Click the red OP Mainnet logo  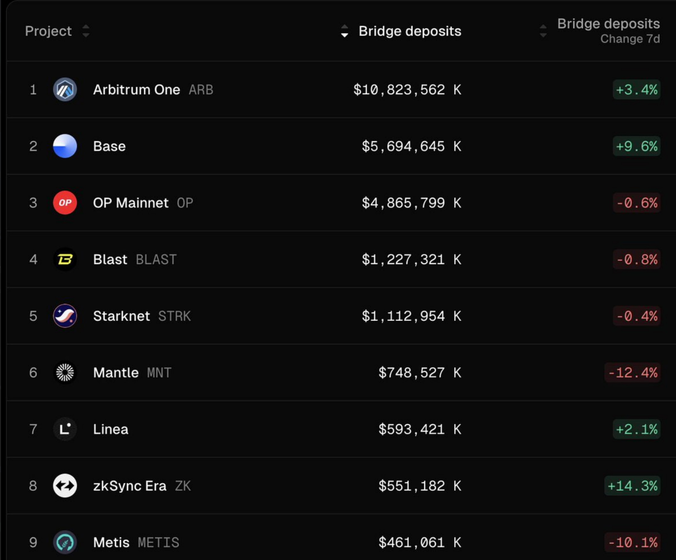pyautogui.click(x=65, y=203)
